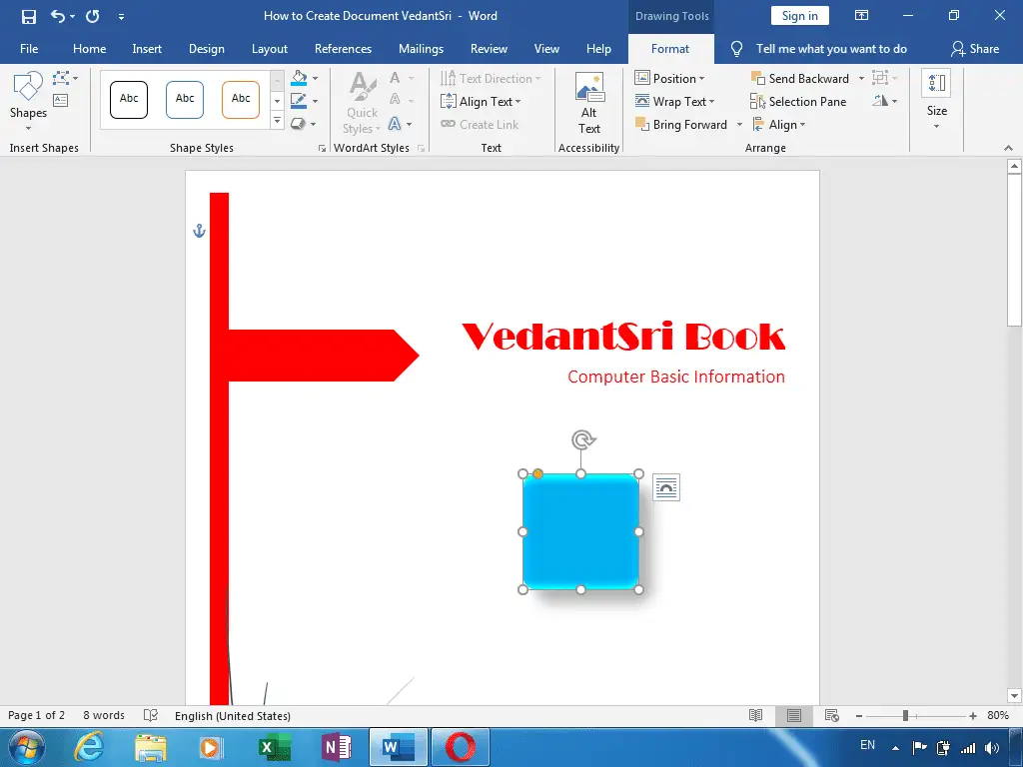Switch to the Design tab

[206, 49]
